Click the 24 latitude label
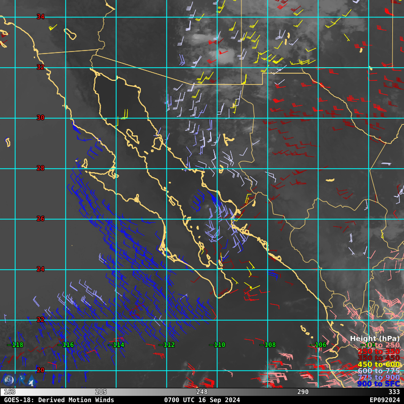 click(40, 269)
